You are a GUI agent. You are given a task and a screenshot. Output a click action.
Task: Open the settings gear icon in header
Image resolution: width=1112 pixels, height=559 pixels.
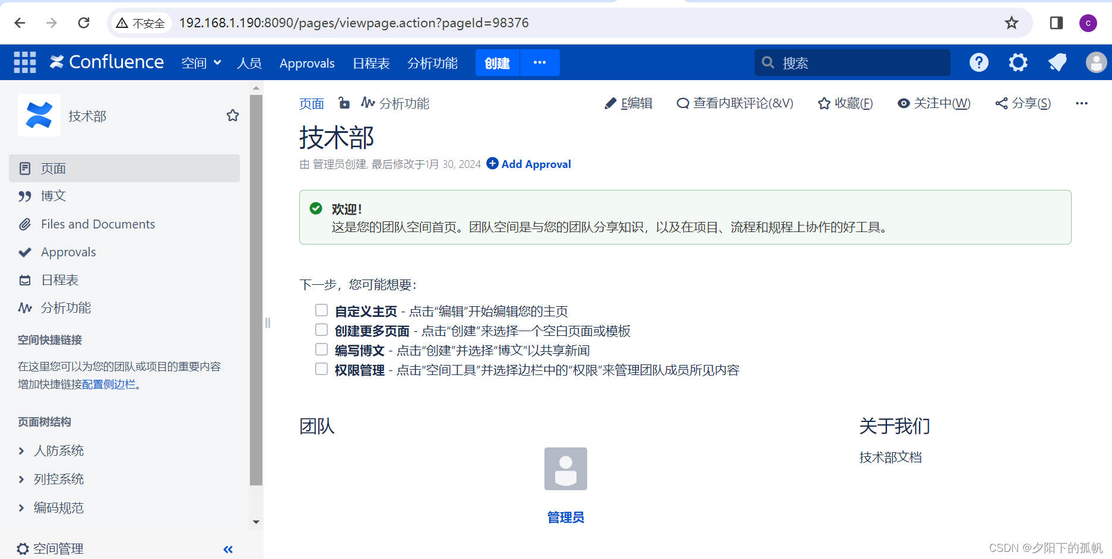[1018, 62]
